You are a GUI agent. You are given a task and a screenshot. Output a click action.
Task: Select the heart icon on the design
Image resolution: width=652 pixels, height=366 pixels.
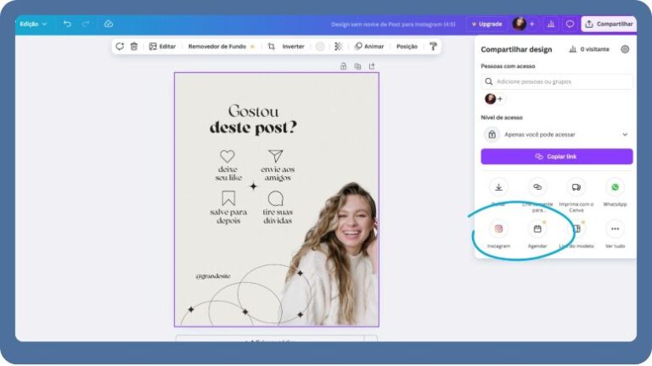tap(228, 157)
